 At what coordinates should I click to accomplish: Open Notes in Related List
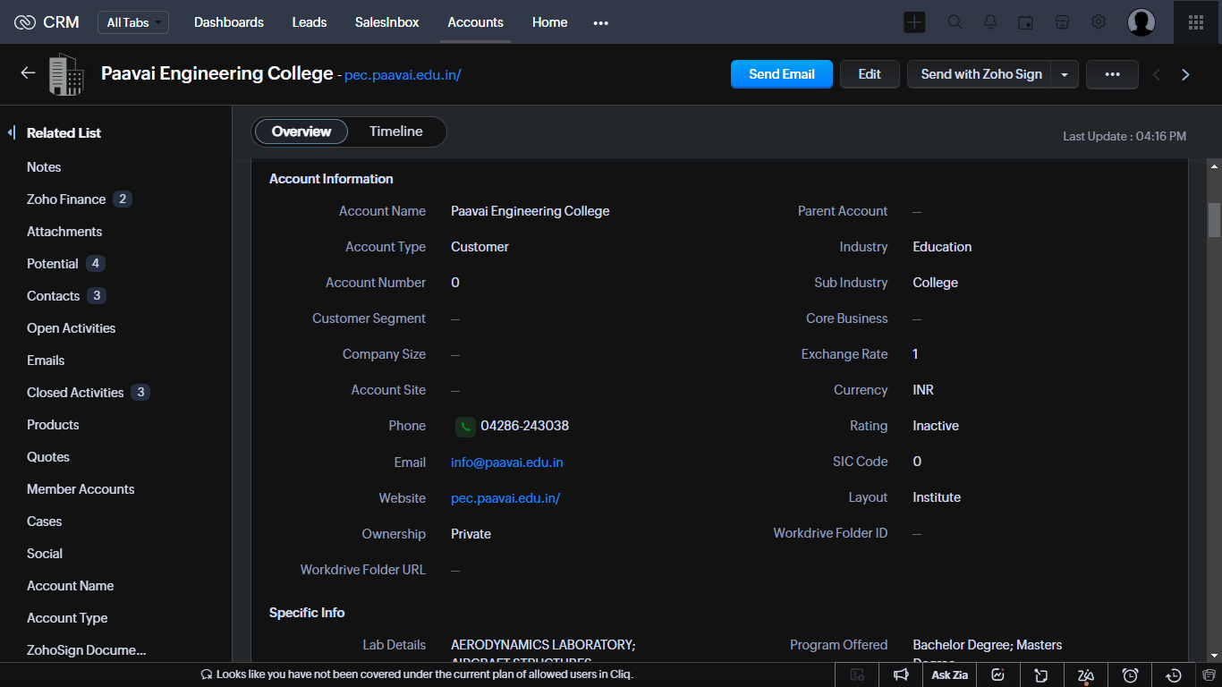(44, 167)
